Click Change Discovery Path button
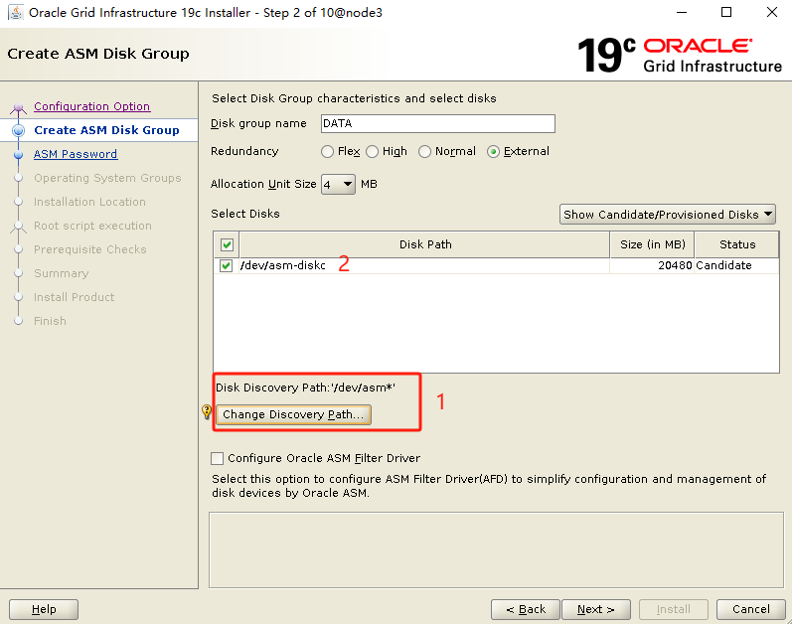The width and height of the screenshot is (792, 624). 293,414
